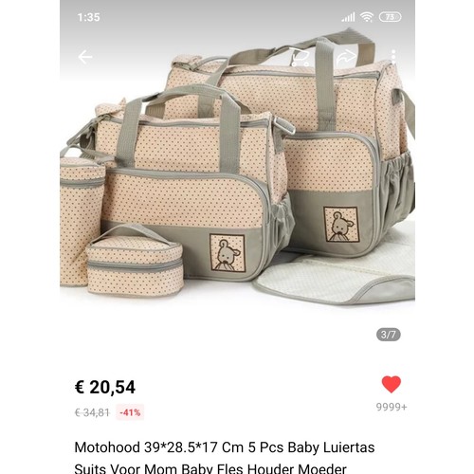Viewport: 474px width, 474px height.
Task: Click the Wi-Fi status icon
Action: point(367,17)
